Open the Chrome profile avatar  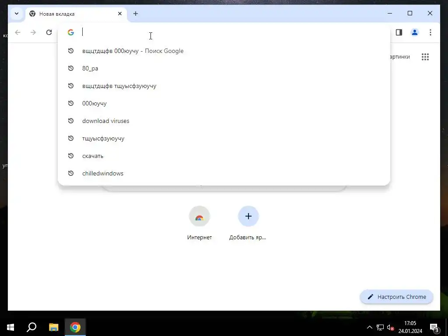click(x=415, y=32)
